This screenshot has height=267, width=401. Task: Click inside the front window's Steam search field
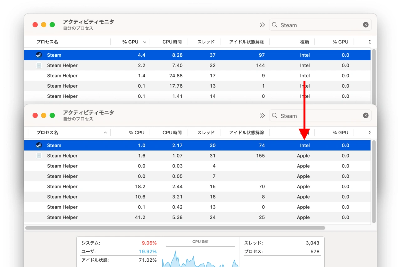point(320,116)
